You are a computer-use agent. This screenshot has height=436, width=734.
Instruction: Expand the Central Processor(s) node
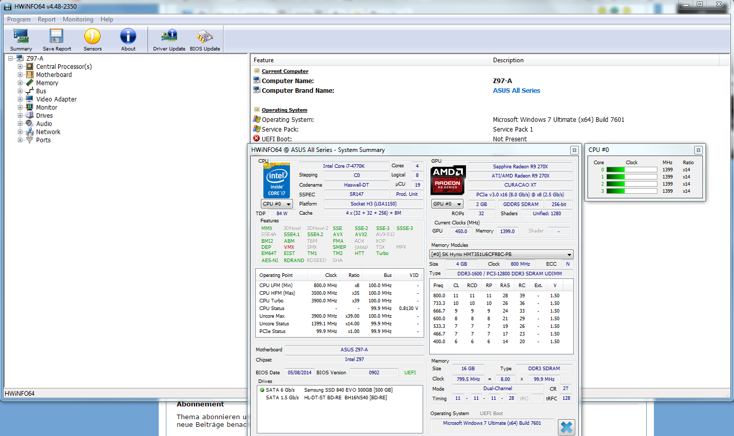[x=20, y=66]
